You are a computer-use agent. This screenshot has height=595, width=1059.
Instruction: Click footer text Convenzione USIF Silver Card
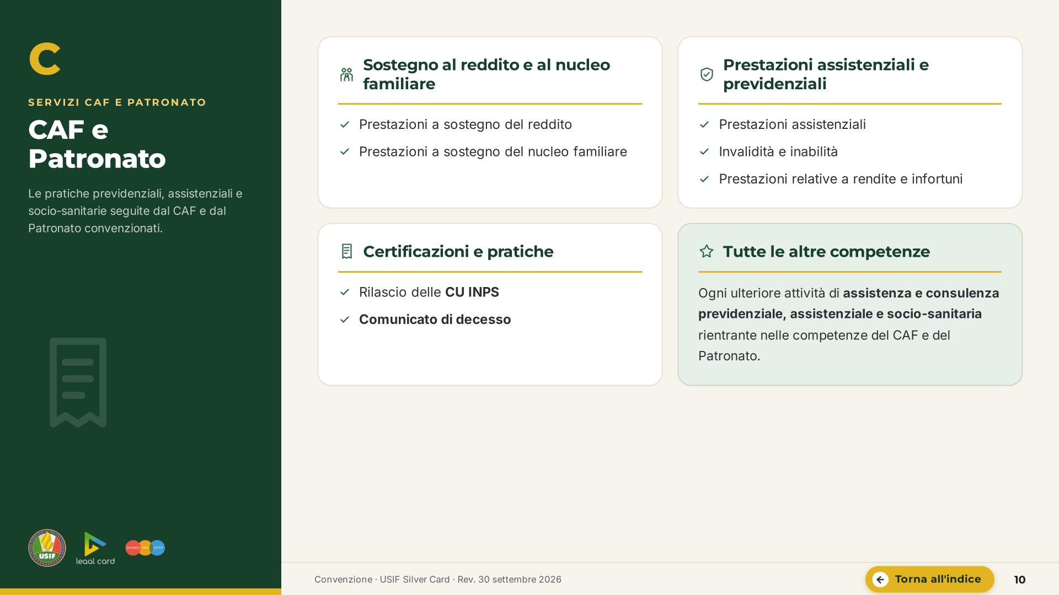point(438,579)
